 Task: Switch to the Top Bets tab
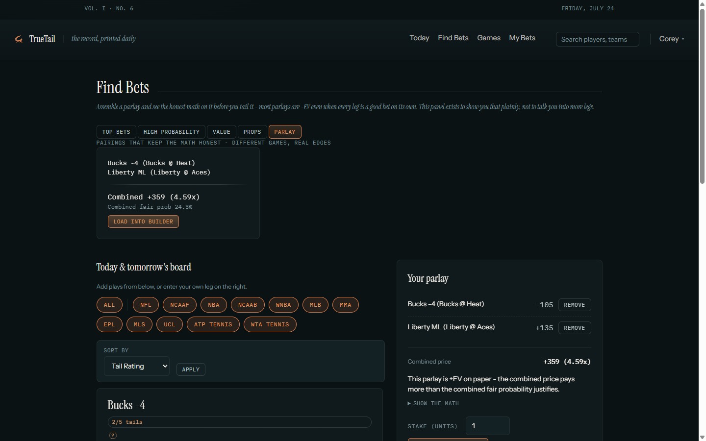116,132
